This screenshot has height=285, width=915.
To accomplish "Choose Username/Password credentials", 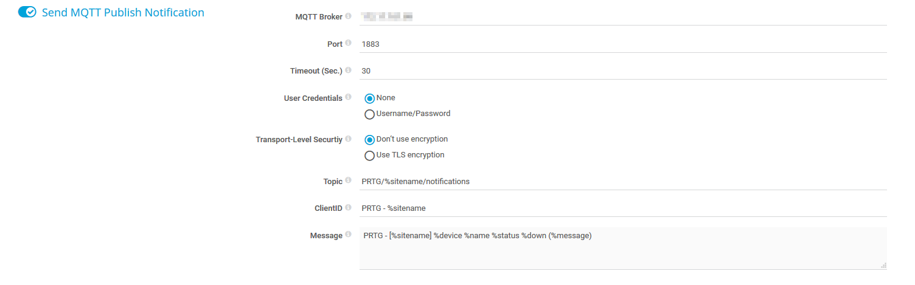I will [369, 114].
